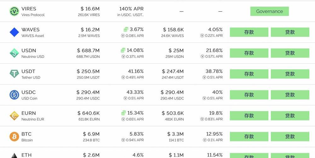Click the EURN Neutrino EUR icon
Image resolution: width=315 pixels, height=158 pixels.
pyautogui.click(x=14, y=116)
